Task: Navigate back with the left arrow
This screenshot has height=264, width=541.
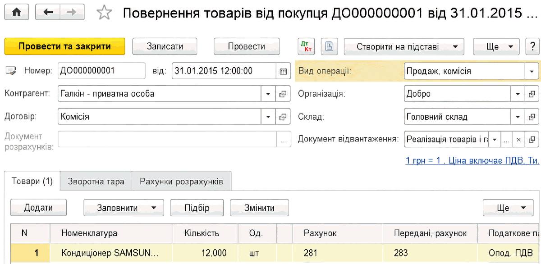Action: coord(48,13)
